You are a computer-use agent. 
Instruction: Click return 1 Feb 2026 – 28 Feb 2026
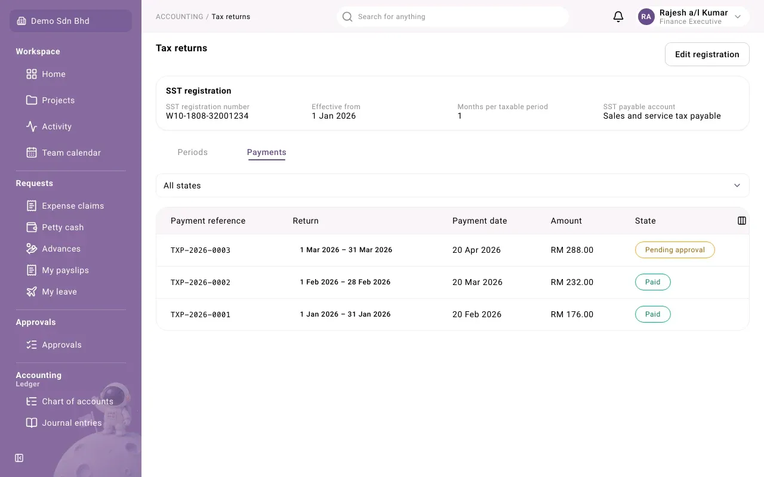click(x=345, y=282)
